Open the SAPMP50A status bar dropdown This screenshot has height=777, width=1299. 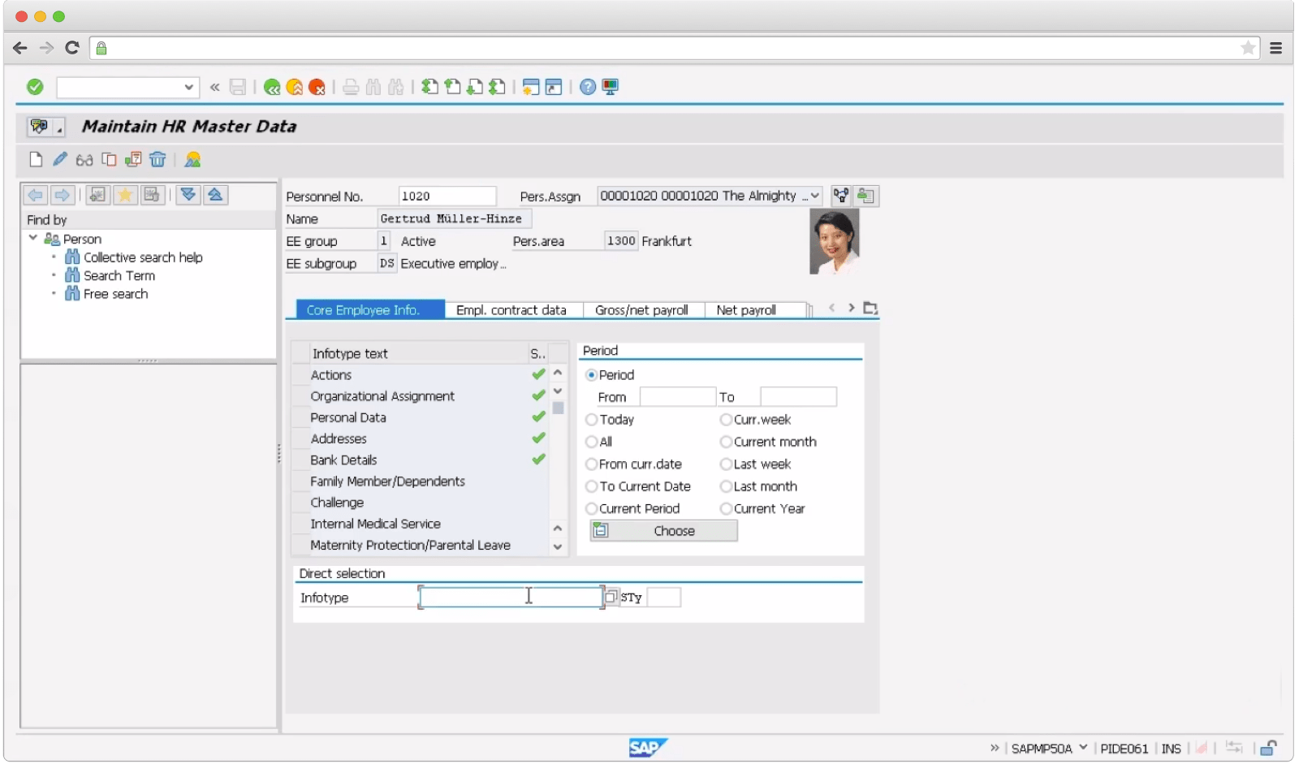(x=1083, y=748)
